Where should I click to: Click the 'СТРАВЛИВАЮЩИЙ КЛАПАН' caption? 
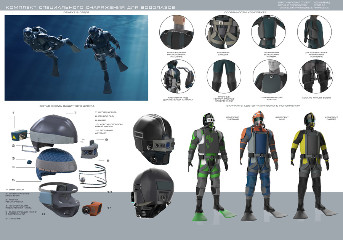coord(271,98)
